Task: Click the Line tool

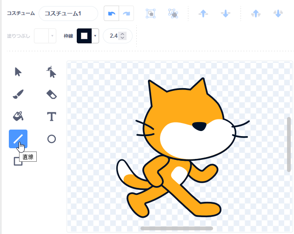Action: 18,138
